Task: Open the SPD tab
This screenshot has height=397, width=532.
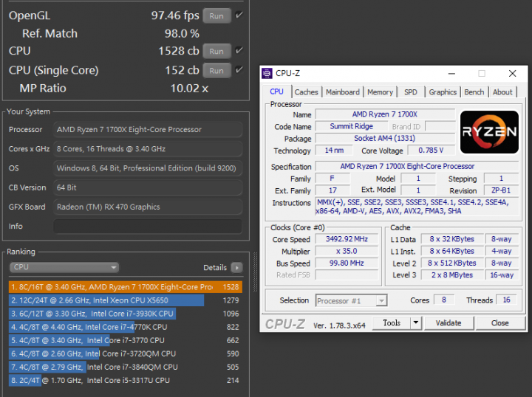Action: click(x=411, y=92)
